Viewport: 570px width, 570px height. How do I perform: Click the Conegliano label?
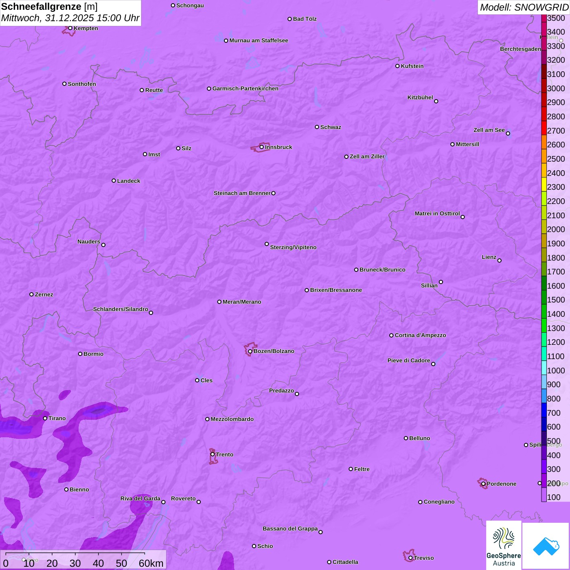pos(439,502)
